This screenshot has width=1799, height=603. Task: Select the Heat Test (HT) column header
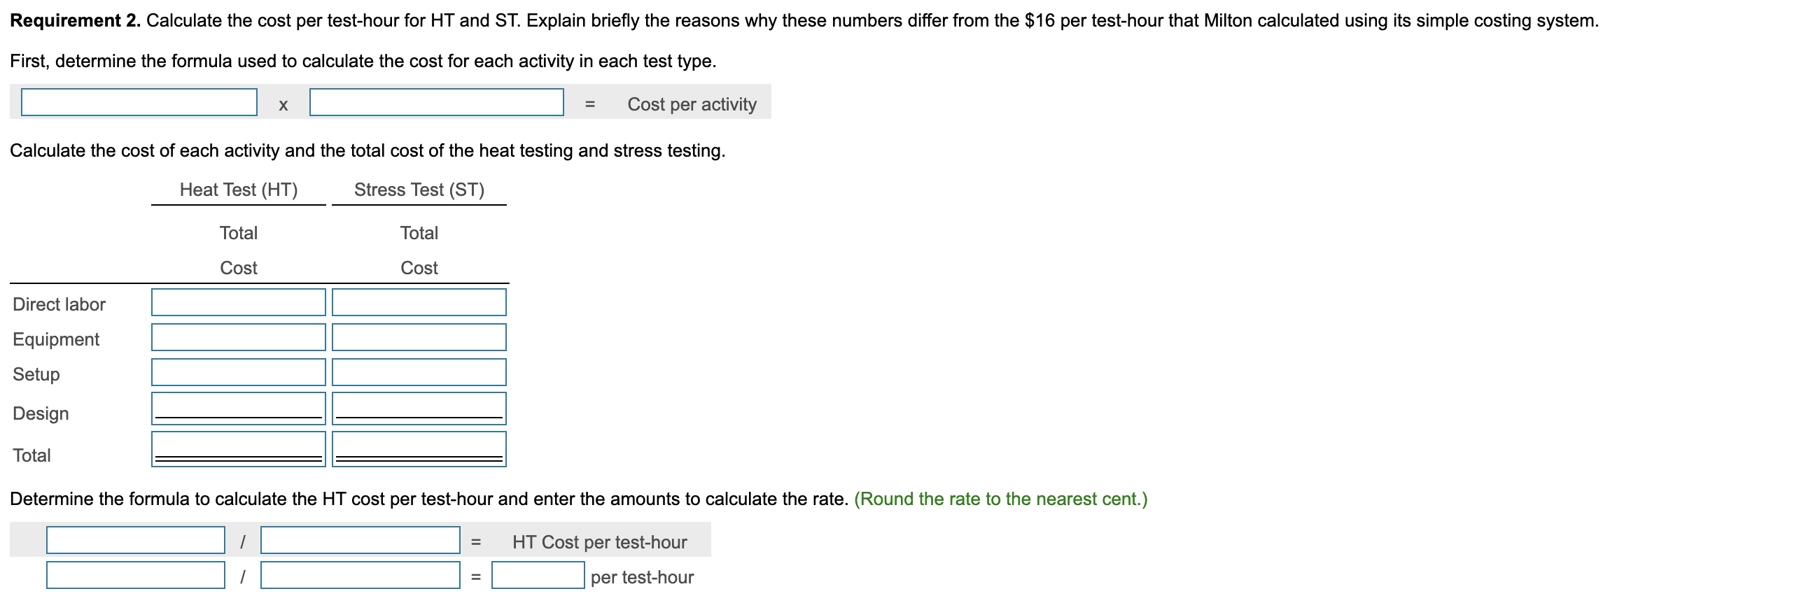coord(239,188)
